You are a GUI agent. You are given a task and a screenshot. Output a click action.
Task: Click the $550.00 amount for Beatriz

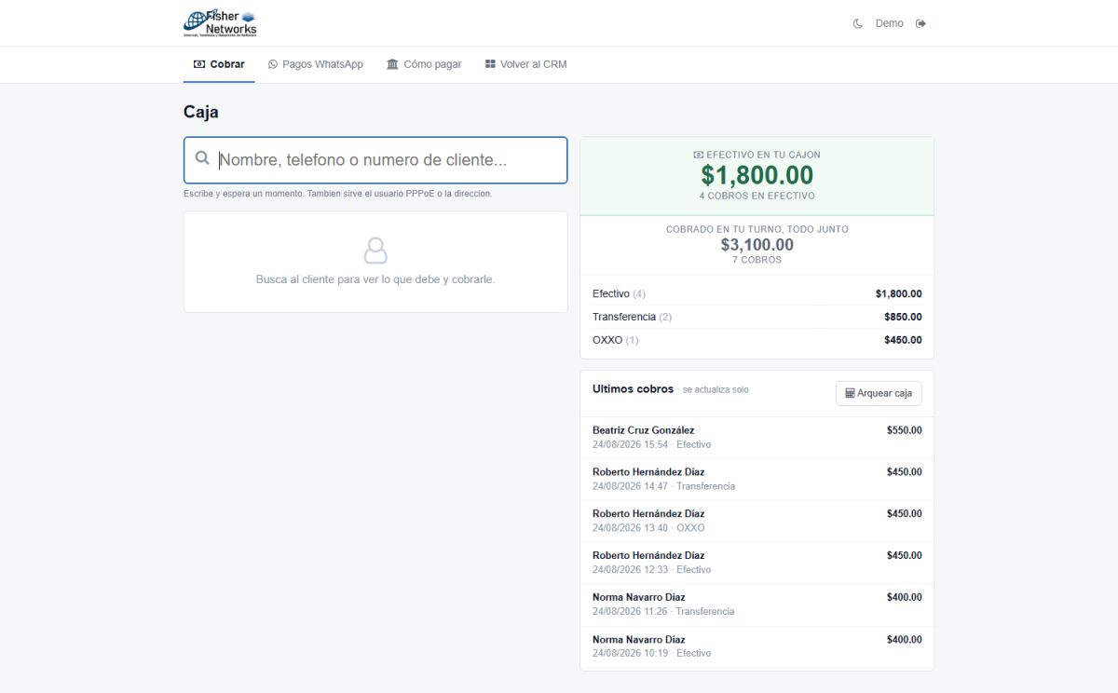pyautogui.click(x=905, y=430)
